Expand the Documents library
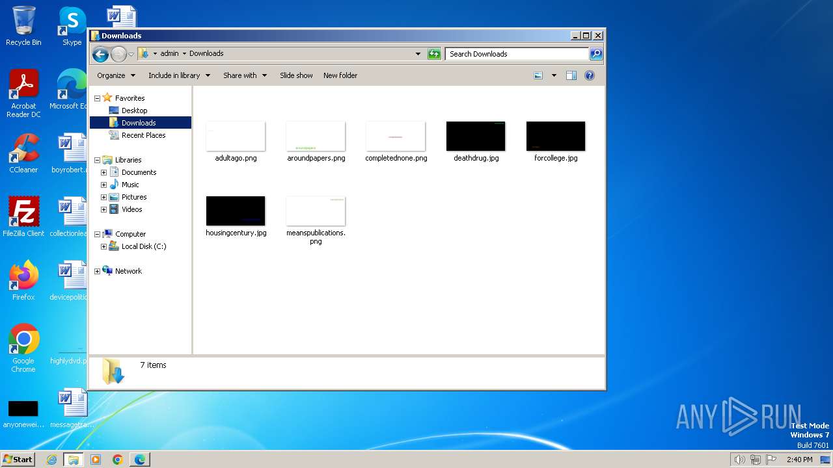Viewport: 833px width, 468px height. (x=103, y=172)
